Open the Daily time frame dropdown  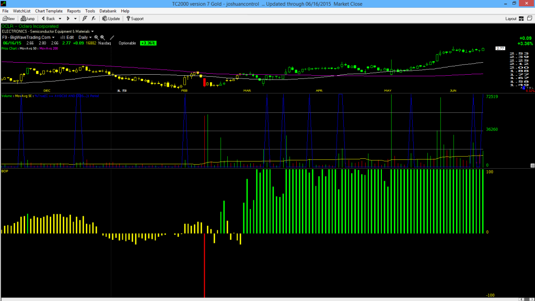(85, 38)
